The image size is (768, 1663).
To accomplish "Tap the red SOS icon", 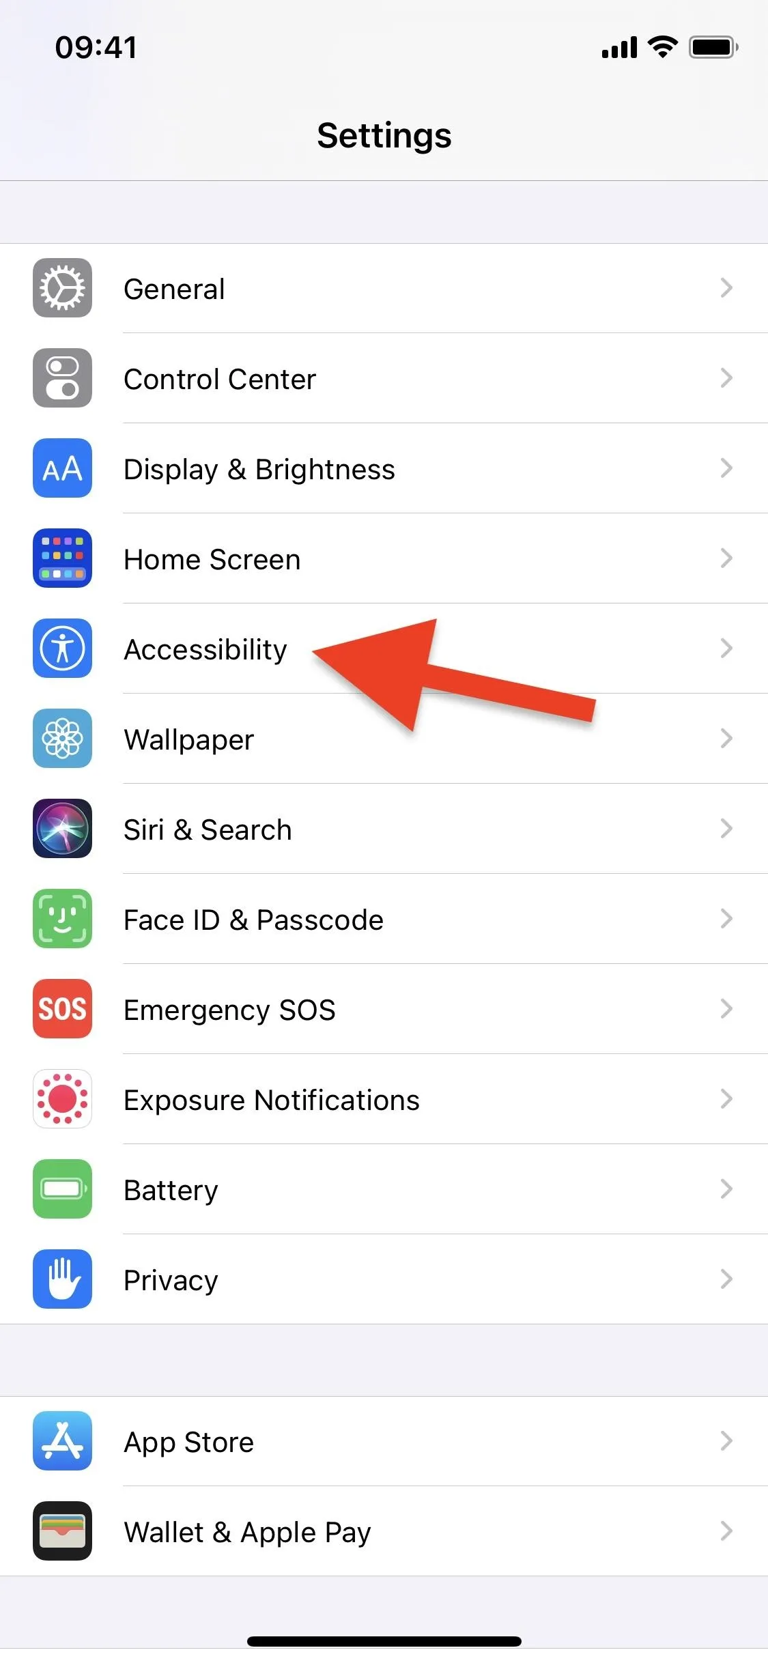I will 62,1009.
